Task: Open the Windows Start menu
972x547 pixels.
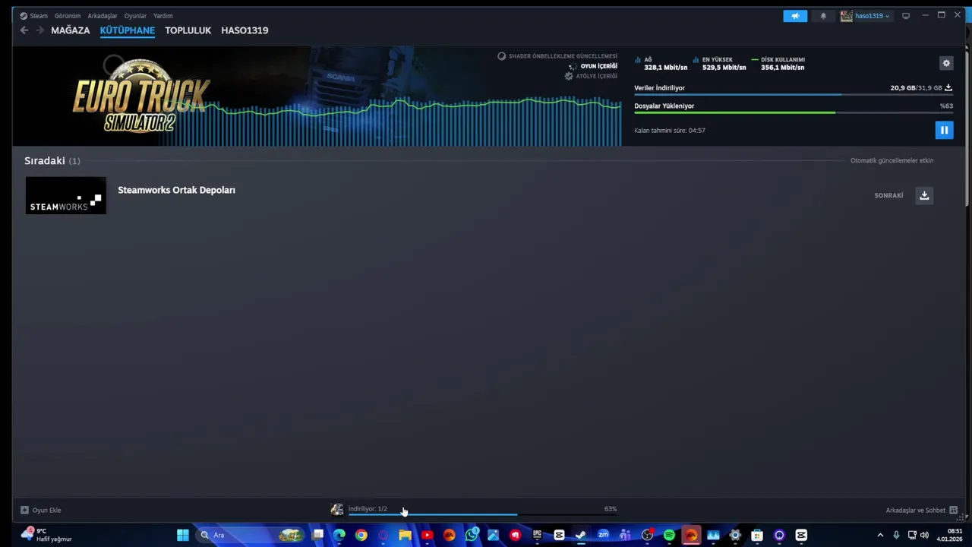Action: pyautogui.click(x=182, y=536)
